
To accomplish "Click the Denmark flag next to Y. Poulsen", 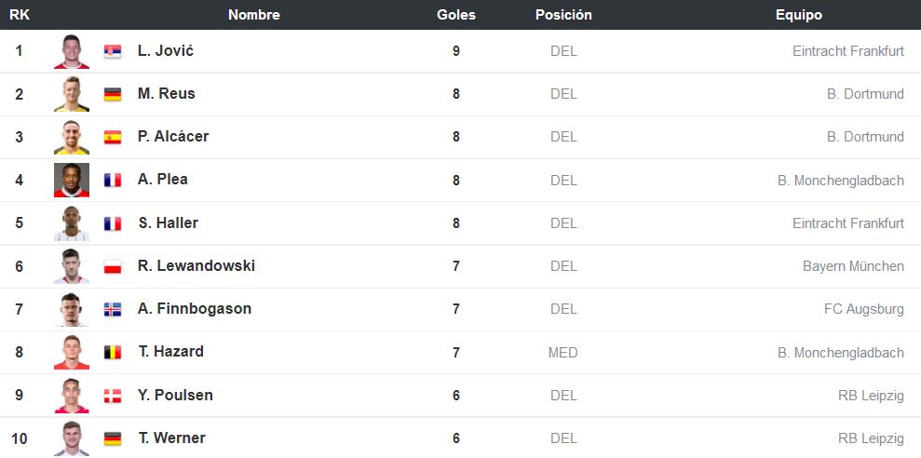I will 112,396.
